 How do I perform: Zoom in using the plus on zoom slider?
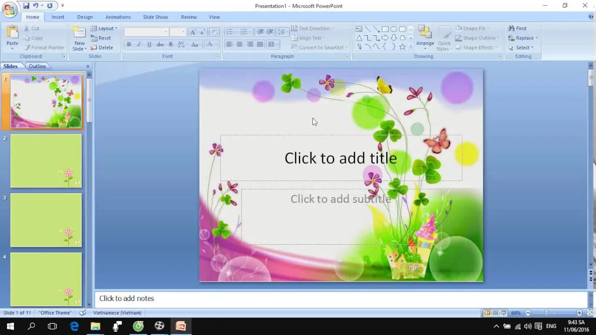point(579,313)
